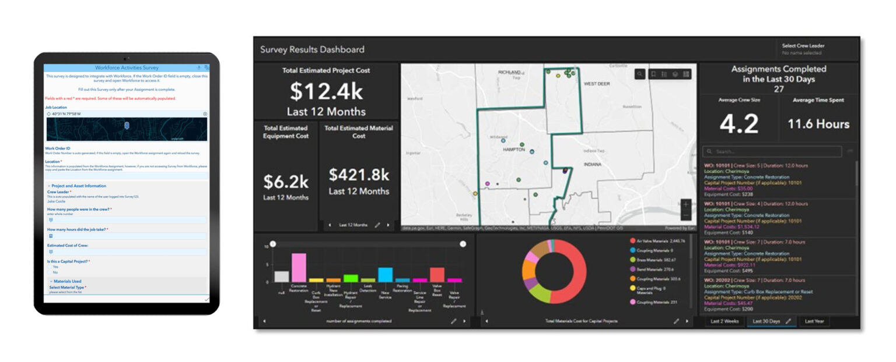Screen dimensions: 896x362
Task: Open the map search tool
Action: (x=640, y=74)
